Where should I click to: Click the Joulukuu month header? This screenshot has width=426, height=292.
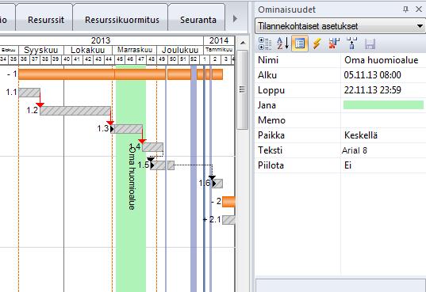180,50
